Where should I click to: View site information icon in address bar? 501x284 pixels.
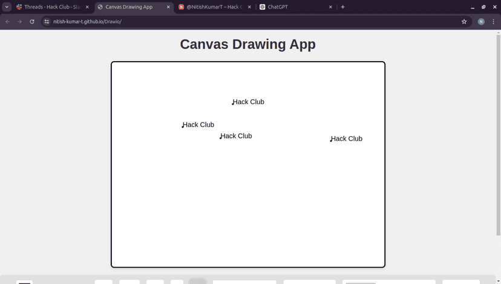point(47,21)
